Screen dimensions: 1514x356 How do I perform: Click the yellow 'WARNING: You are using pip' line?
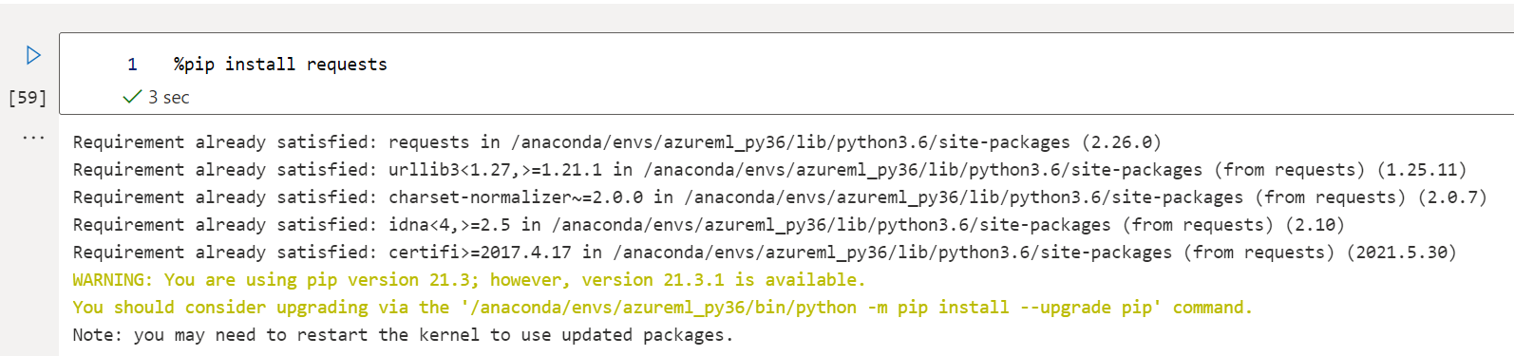click(x=469, y=280)
